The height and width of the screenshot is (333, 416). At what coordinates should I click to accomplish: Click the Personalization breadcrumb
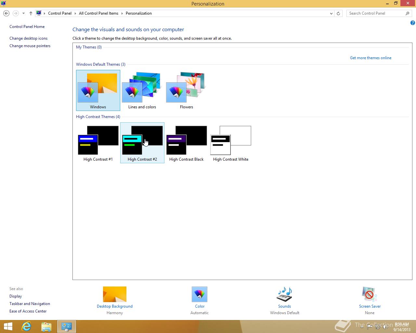tap(139, 13)
